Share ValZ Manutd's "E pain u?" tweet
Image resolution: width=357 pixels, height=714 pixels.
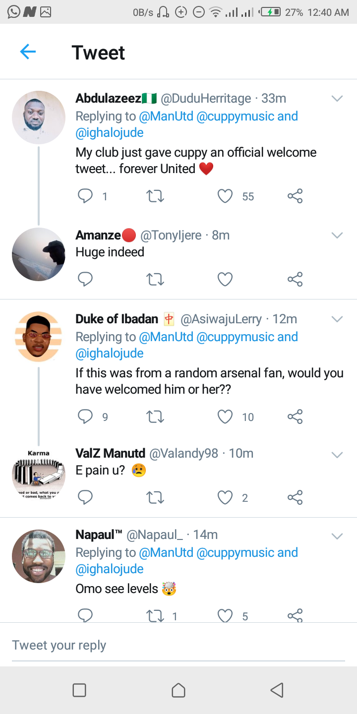click(295, 497)
